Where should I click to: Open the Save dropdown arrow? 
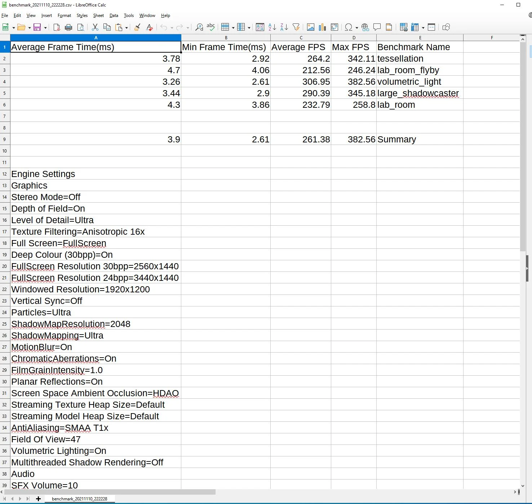coord(45,28)
